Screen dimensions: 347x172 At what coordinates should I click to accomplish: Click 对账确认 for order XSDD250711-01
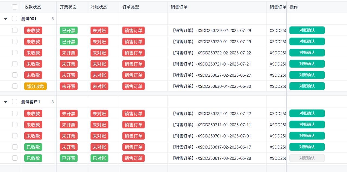[x=307, y=125]
